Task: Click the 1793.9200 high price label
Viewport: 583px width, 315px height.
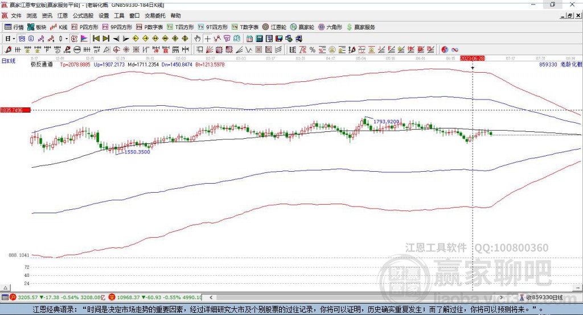Action: point(386,122)
